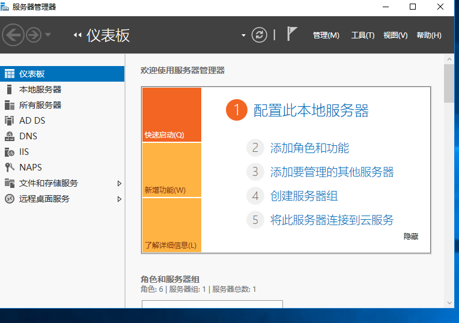
Task: Expand 文件和存储服务 submenu arrow
Action: click(x=119, y=184)
